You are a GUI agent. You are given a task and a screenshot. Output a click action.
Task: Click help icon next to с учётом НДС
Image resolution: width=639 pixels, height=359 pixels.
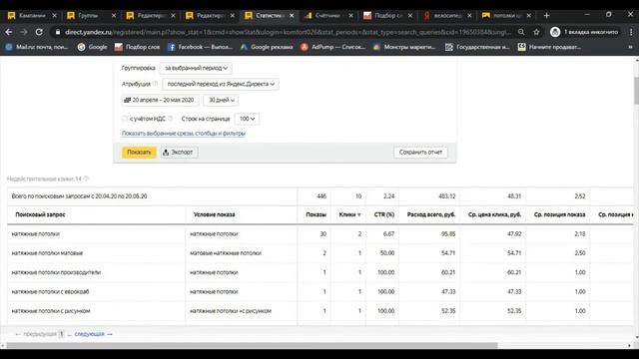click(x=171, y=119)
